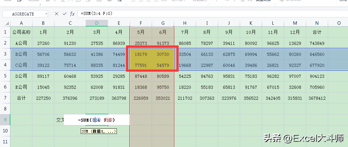The image size is (348, 147).
Task: Click cell containing 353021
Action: pos(163,98)
